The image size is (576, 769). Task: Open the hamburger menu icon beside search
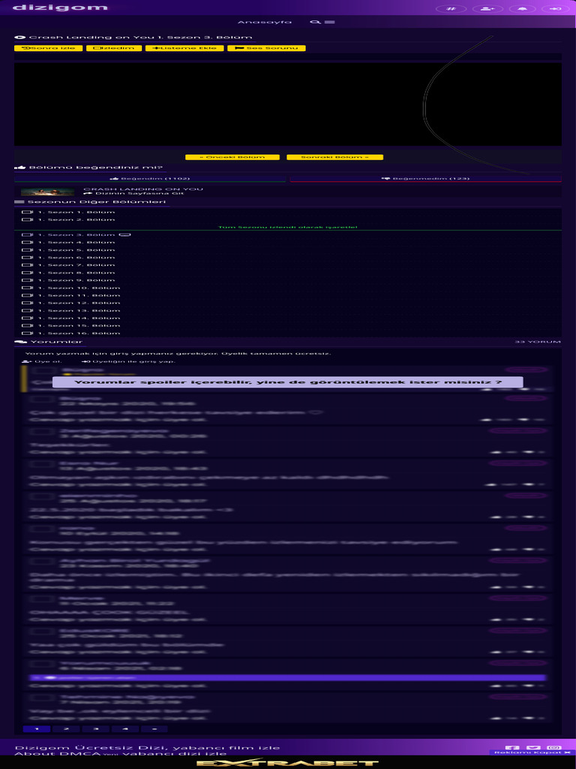tap(330, 22)
